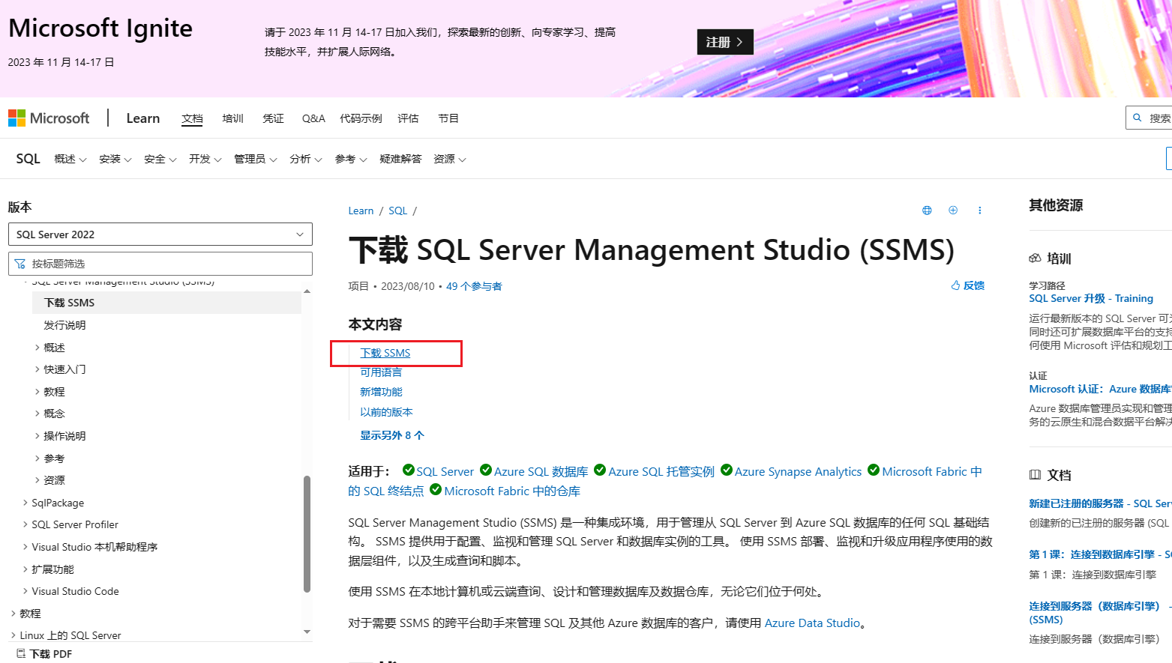Click the 注册 button on Ignite banner

(x=725, y=42)
